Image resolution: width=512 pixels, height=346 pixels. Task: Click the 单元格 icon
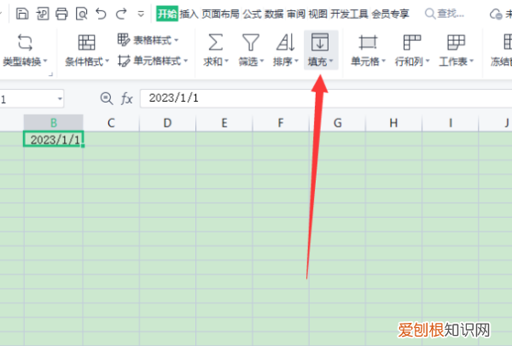[x=368, y=43]
